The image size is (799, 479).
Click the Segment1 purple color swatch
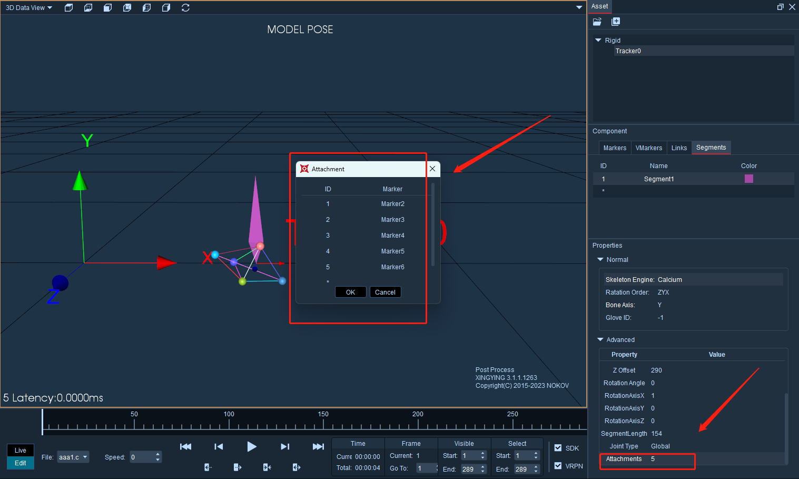pyautogui.click(x=749, y=179)
